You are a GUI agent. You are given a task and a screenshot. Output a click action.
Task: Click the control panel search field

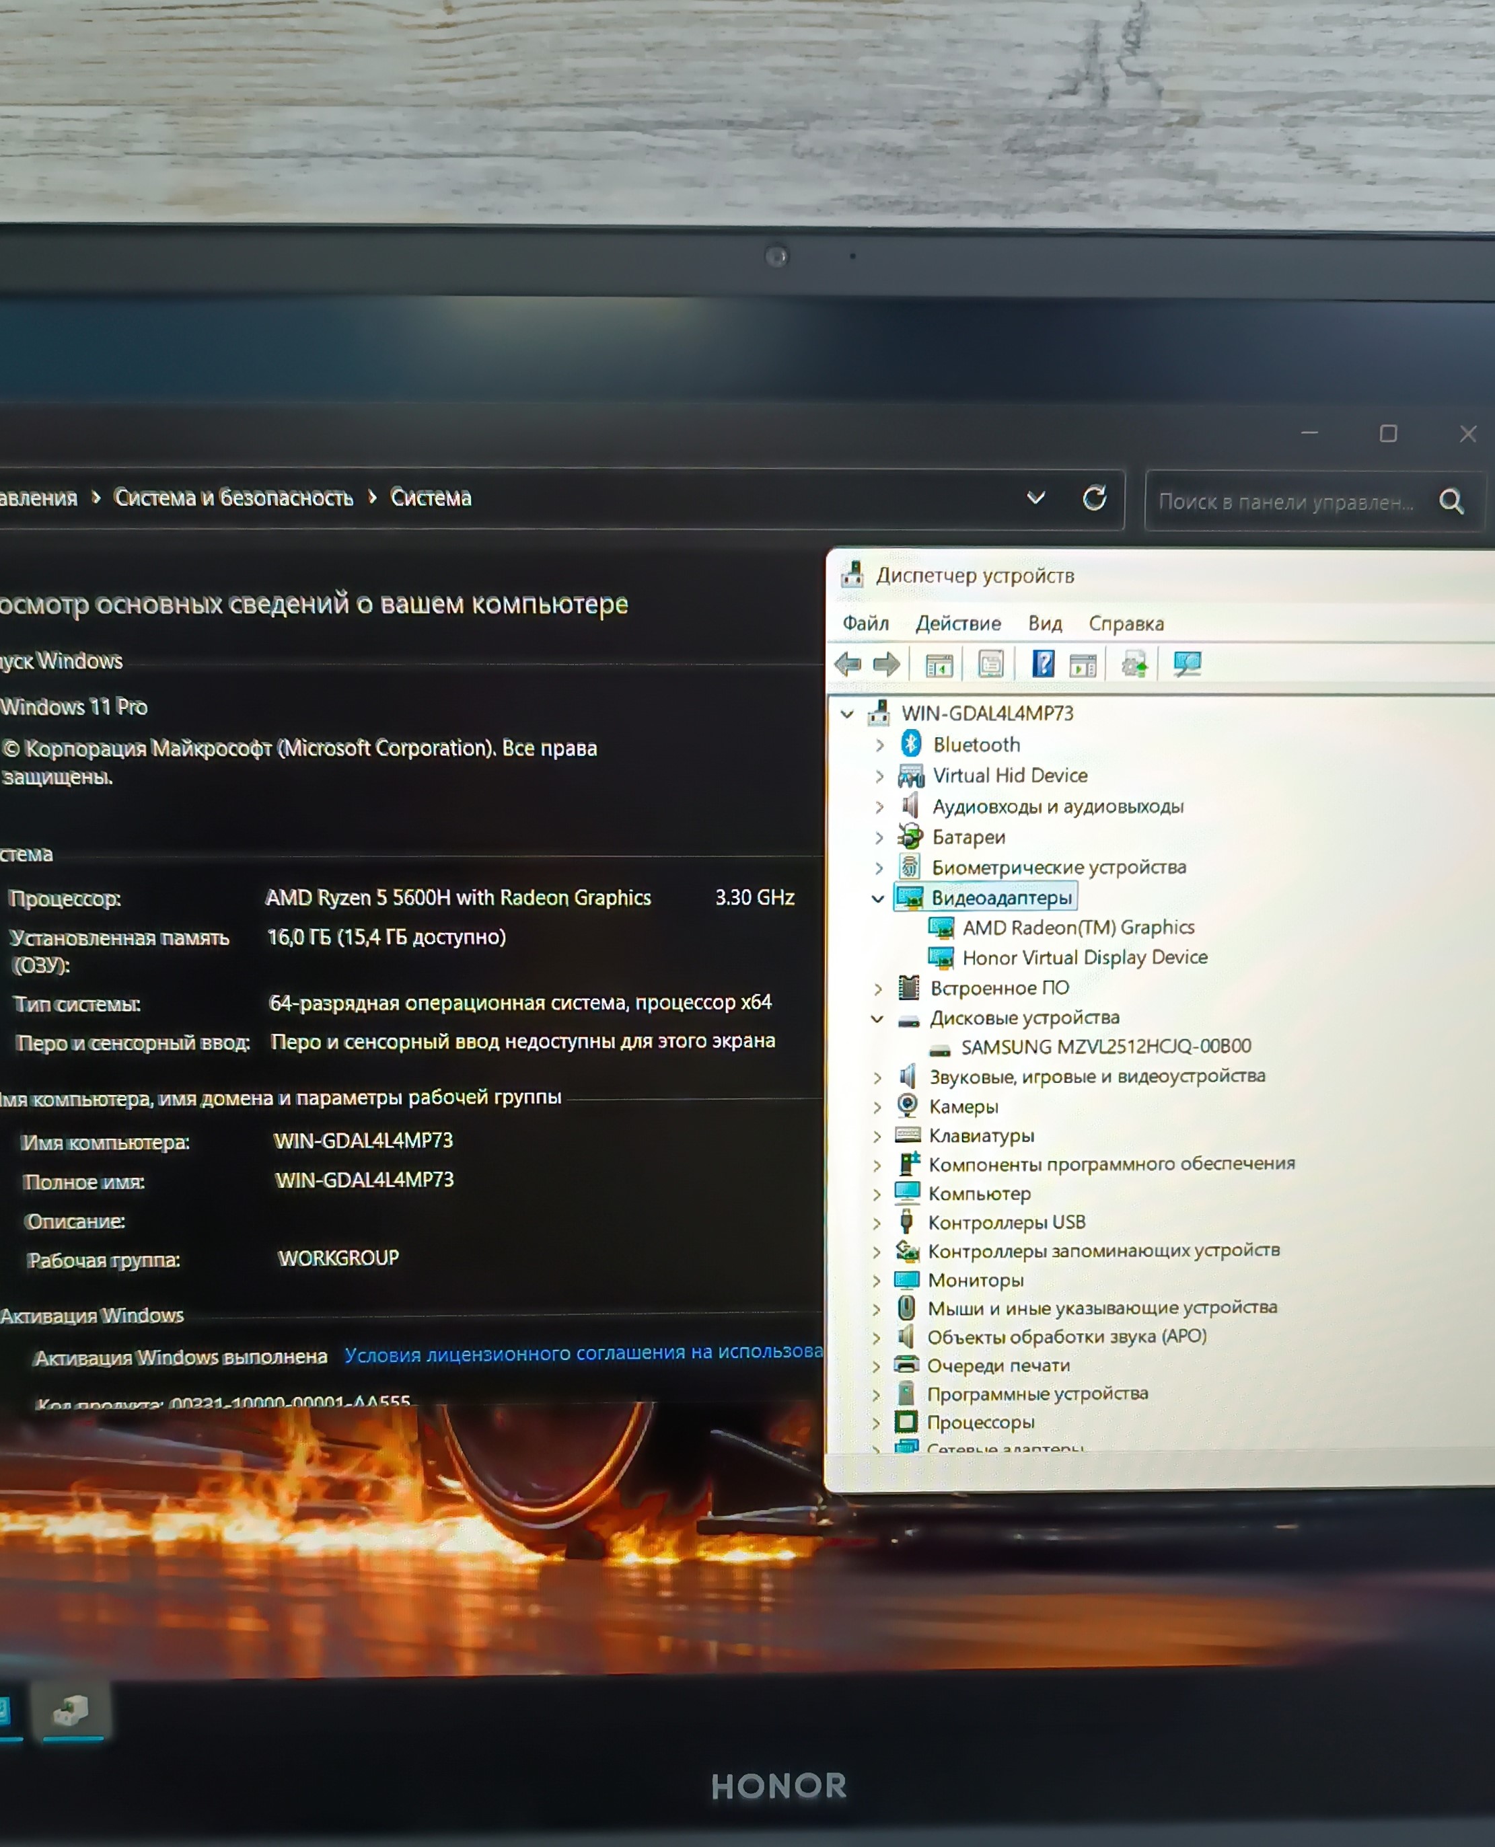coord(1285,502)
